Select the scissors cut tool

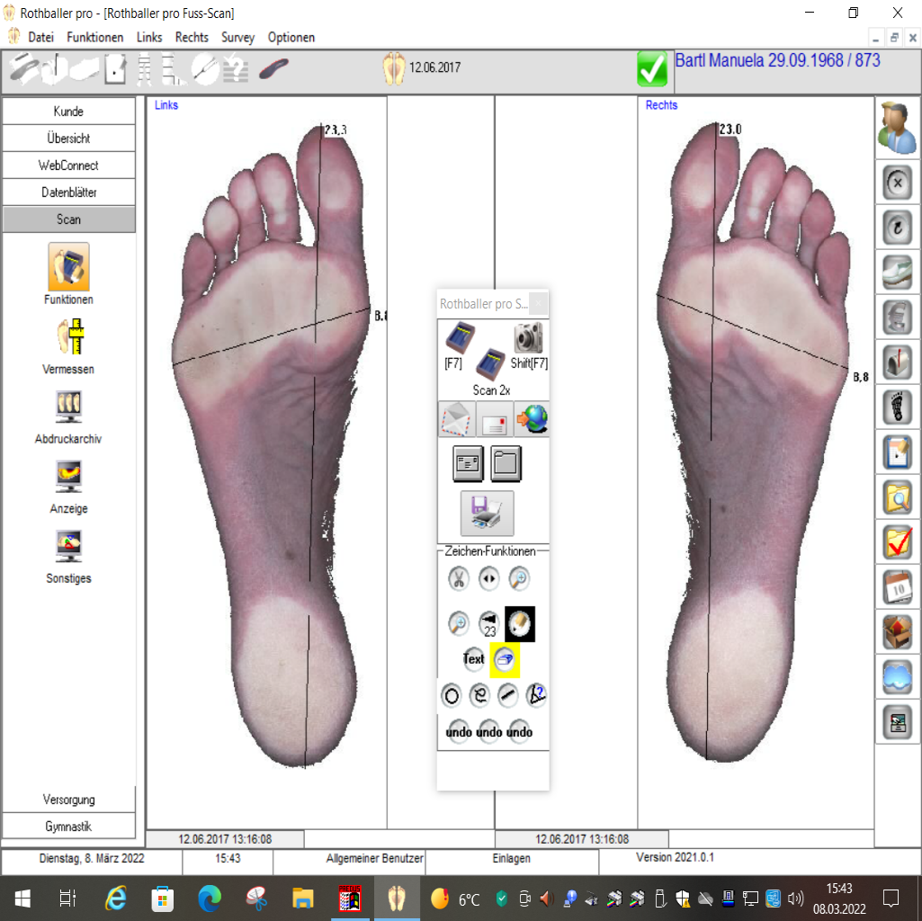458,578
